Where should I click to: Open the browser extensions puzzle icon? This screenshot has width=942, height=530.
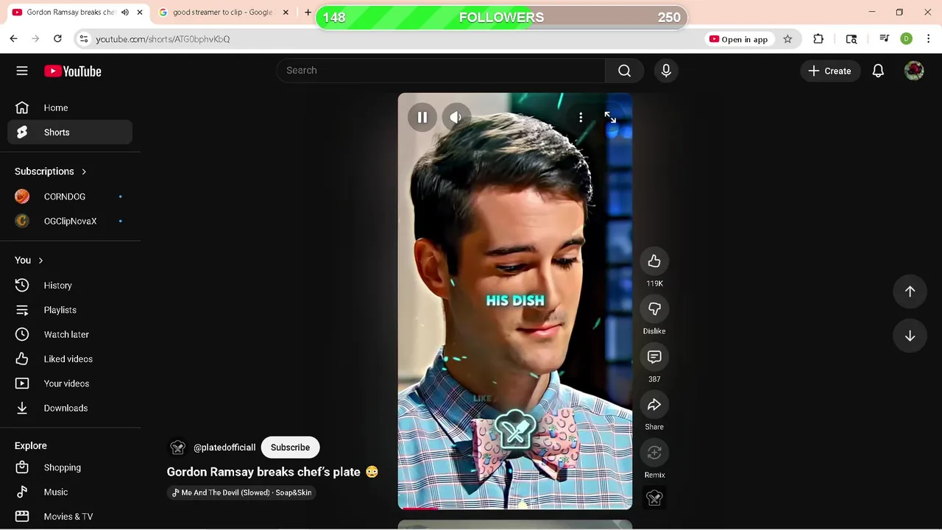tap(818, 39)
